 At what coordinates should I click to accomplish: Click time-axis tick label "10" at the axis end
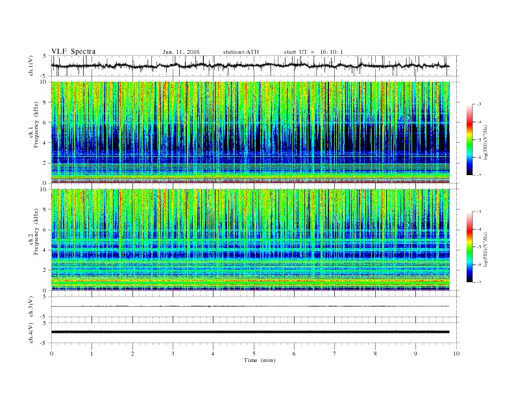[456, 354]
